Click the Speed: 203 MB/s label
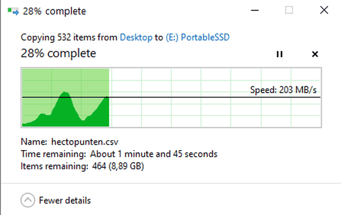Screen dimensions: 341x215 pos(283,90)
